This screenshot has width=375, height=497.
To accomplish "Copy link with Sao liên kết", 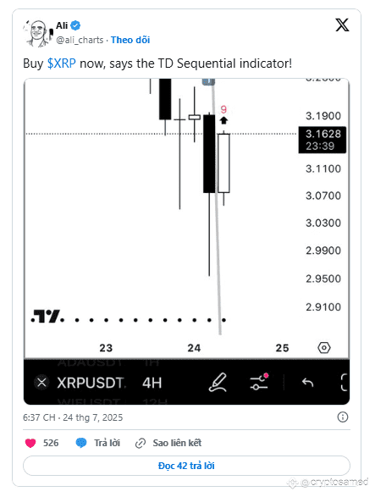I will (177, 443).
